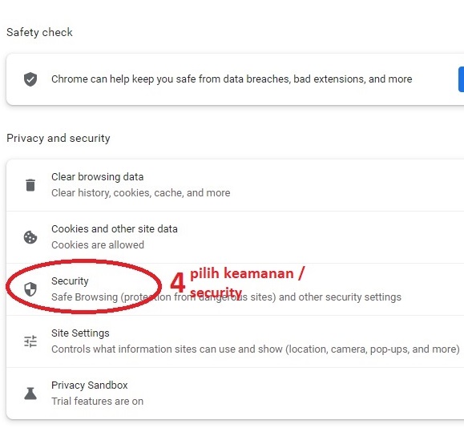Screen dimensions: 464x444
Task: Click 'Controls what information sites' description
Action: 256,349
